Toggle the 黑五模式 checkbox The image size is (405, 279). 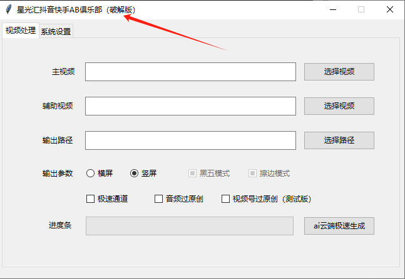(x=192, y=173)
